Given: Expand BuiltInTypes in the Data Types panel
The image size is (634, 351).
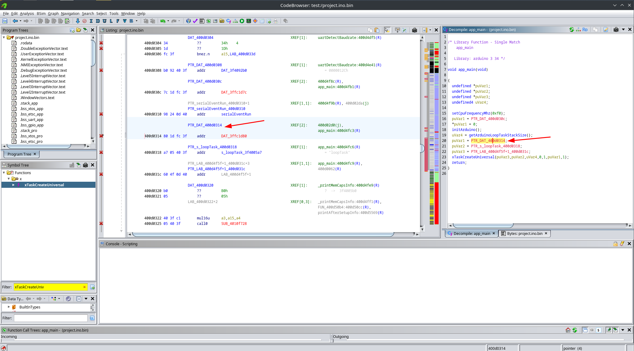Looking at the screenshot, I should (x=9, y=307).
